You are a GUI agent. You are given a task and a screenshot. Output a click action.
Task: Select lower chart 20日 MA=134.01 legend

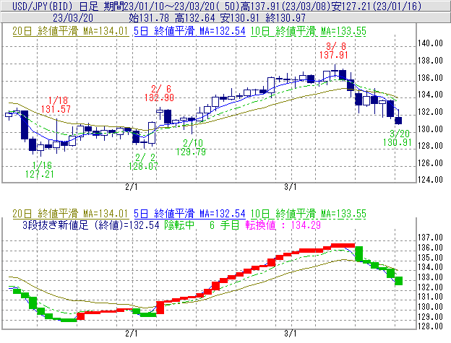point(70,214)
